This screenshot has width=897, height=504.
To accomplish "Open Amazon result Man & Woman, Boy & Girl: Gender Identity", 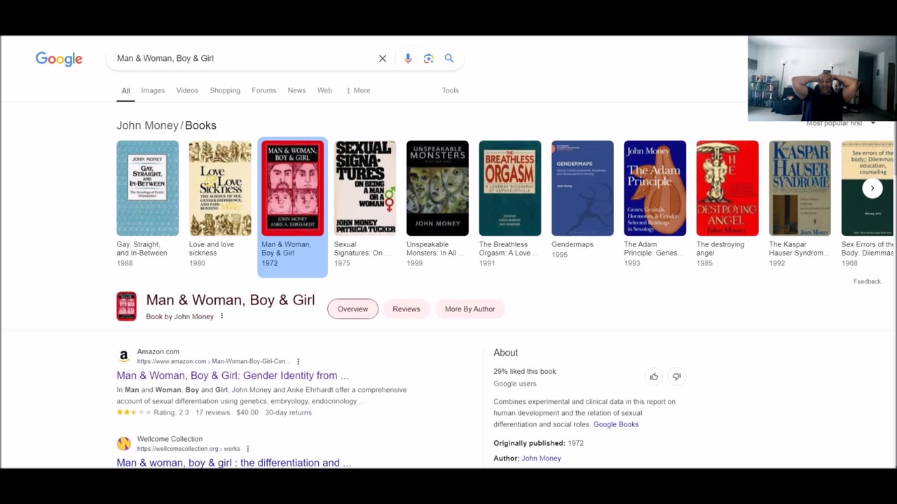I will pos(233,375).
